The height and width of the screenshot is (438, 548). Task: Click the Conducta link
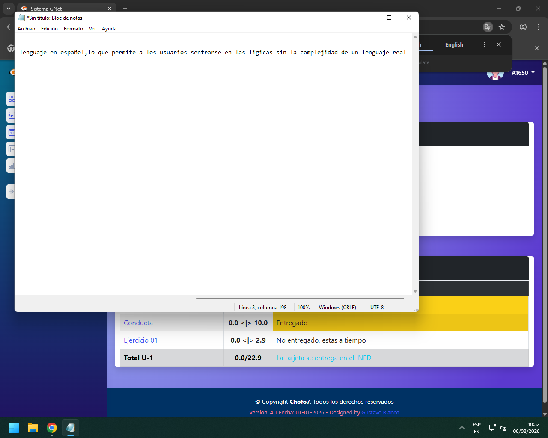tap(138, 323)
